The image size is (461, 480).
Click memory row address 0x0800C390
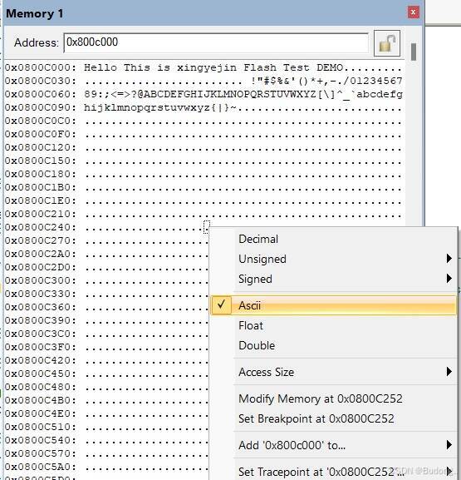tap(40, 320)
